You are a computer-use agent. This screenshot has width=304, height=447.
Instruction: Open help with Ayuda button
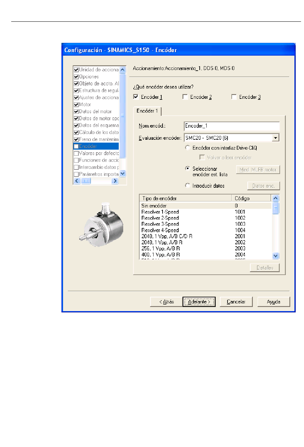click(x=274, y=302)
